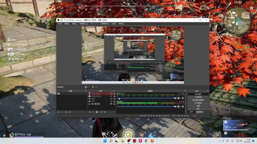Click 退出 button in Controls

click(198, 109)
